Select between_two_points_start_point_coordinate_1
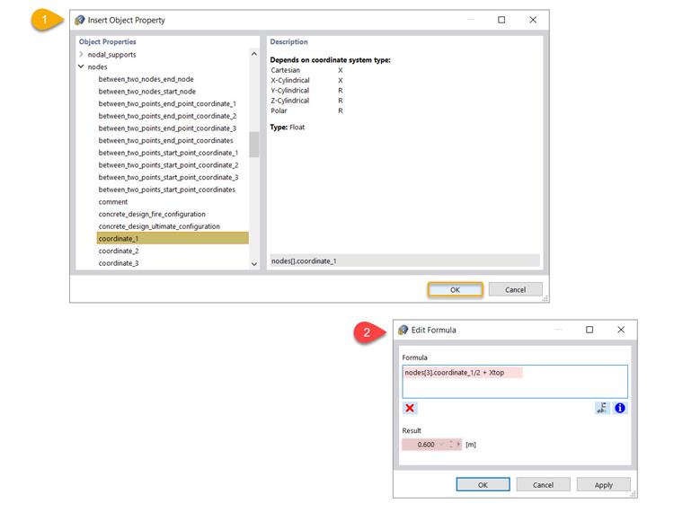 click(169, 153)
